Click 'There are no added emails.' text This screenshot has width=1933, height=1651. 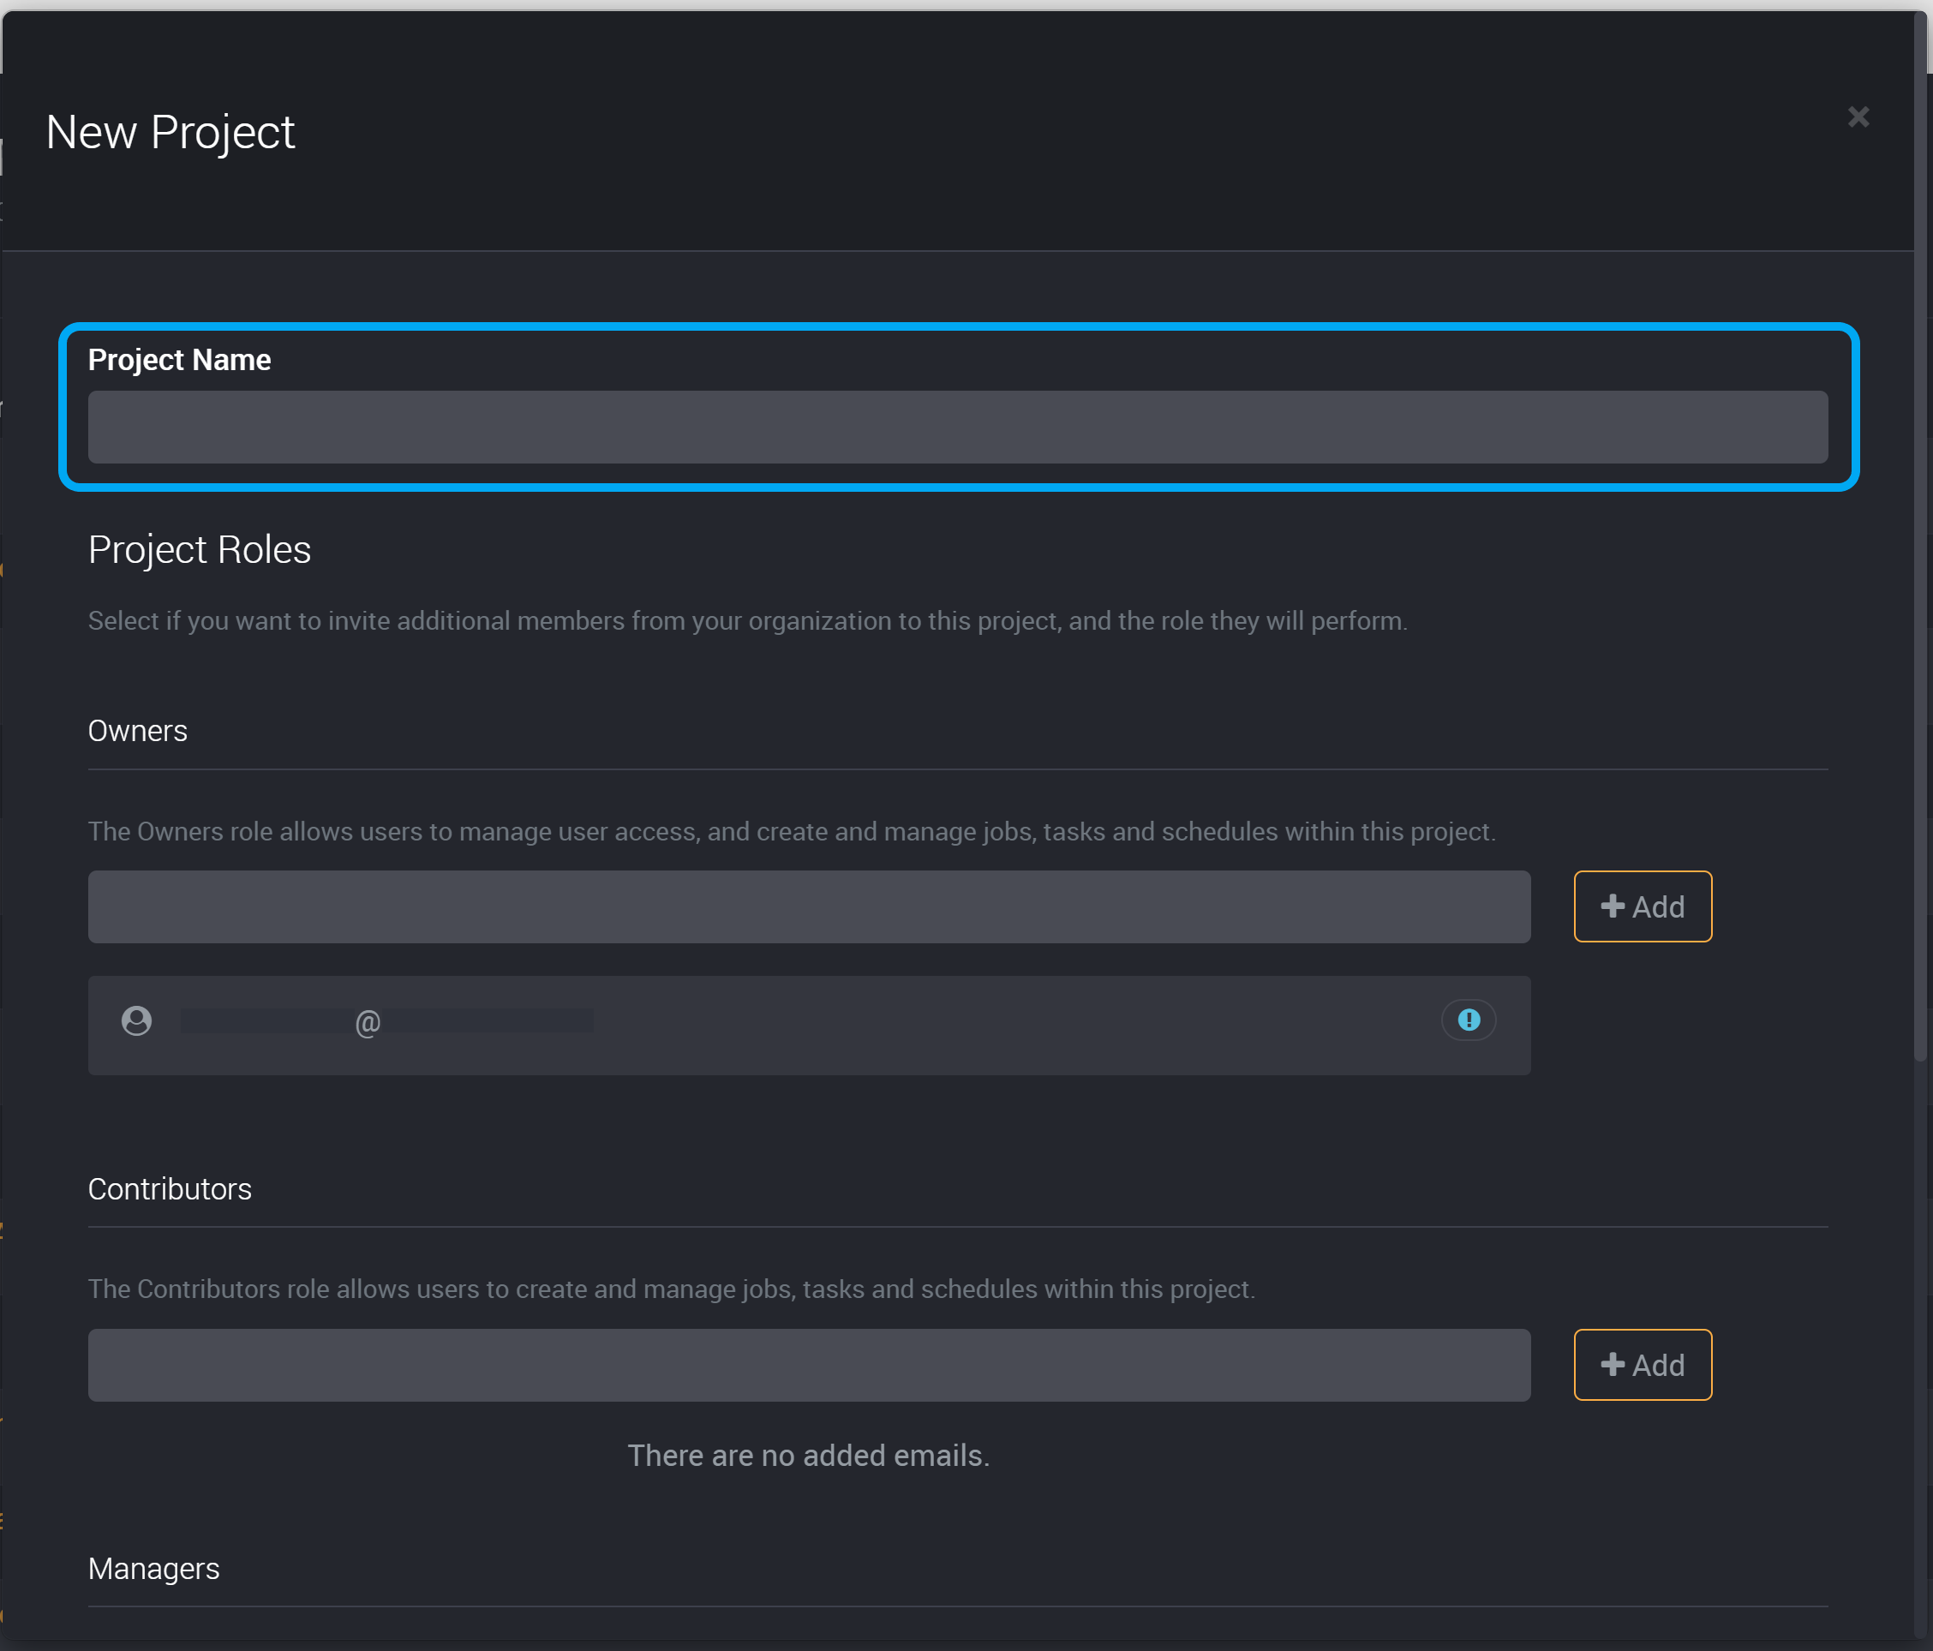pos(808,1455)
